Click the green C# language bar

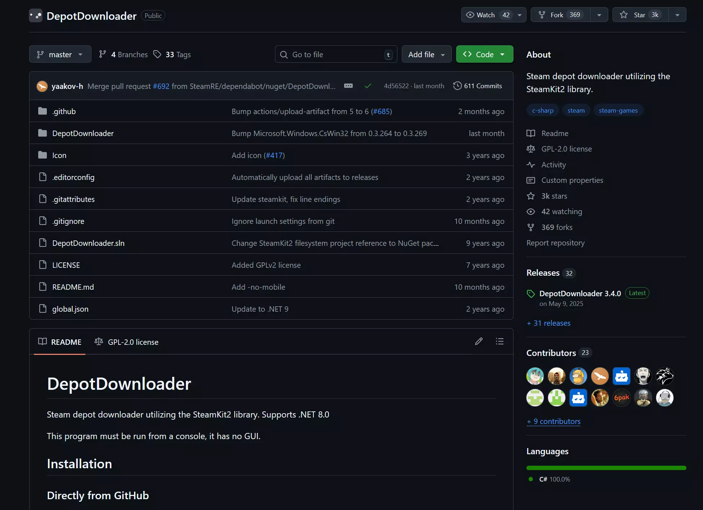[x=606, y=468]
